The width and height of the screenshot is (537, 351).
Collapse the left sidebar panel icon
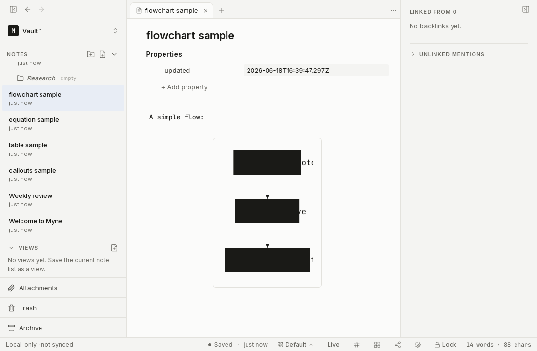[x=13, y=9]
